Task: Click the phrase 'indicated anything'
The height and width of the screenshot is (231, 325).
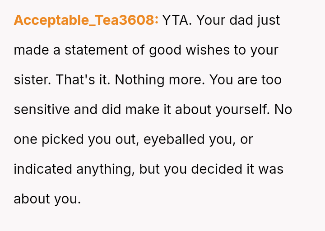Action: (74, 169)
